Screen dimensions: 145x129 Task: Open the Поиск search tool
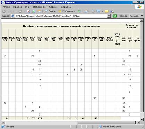(50, 11)
